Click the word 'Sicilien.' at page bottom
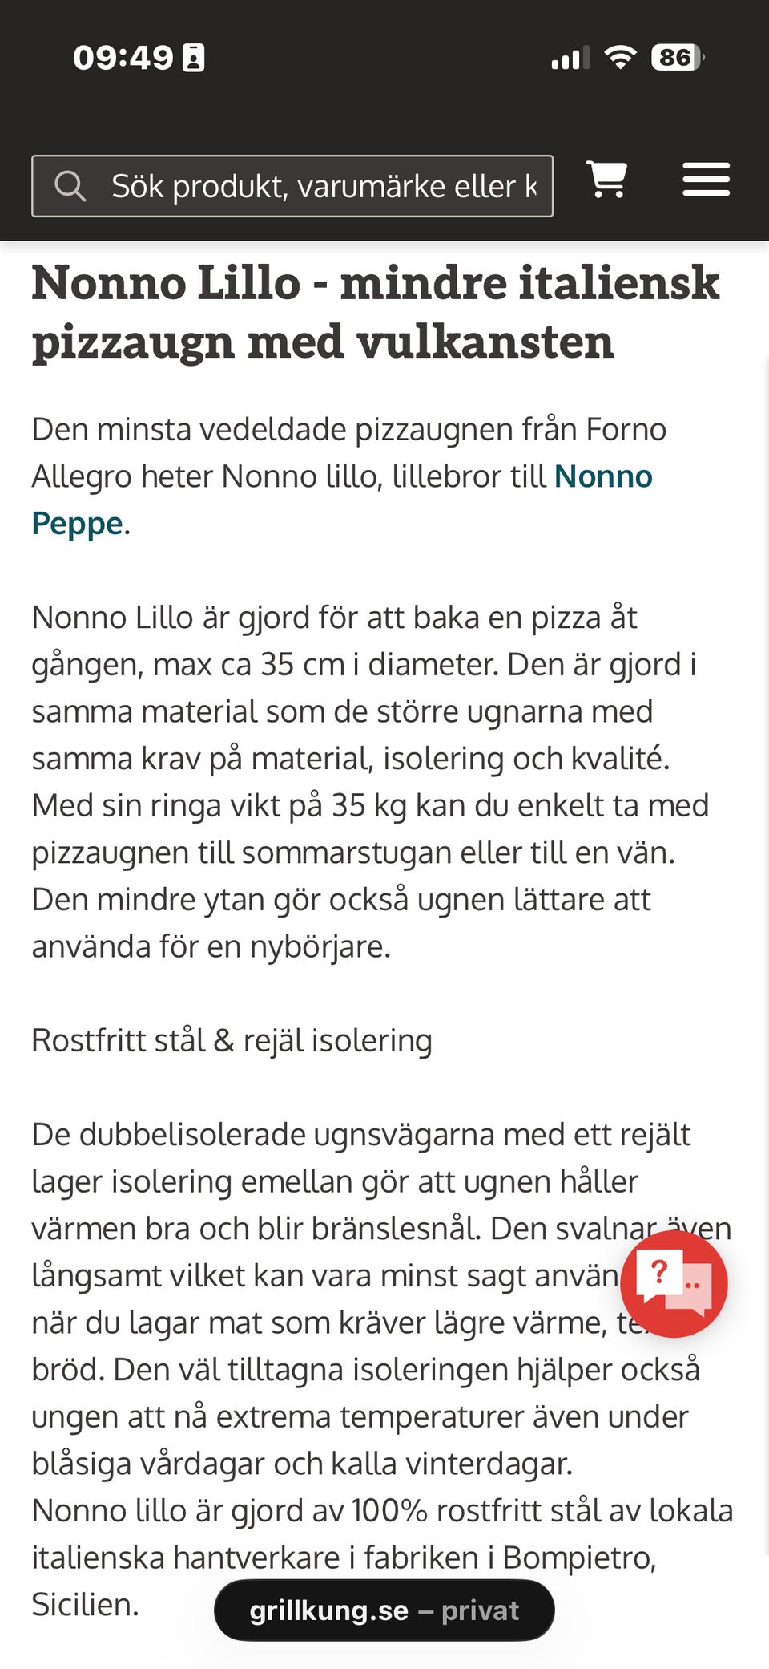Screen dimensions: 769x1669 coord(85,1604)
